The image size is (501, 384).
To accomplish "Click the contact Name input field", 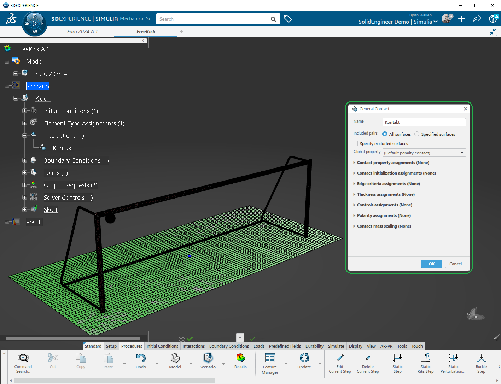I will (x=424, y=122).
